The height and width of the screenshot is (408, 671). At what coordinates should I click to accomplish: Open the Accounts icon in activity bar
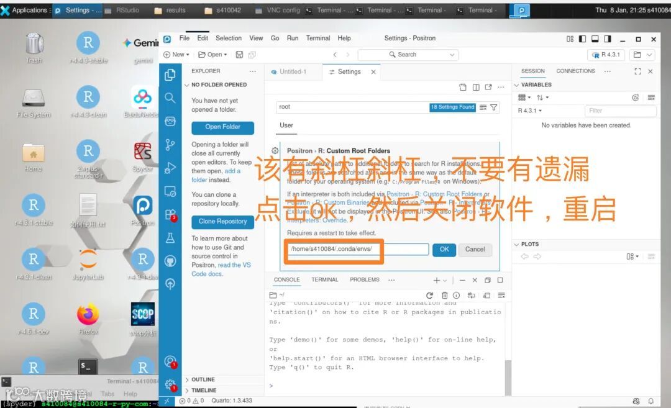170,362
